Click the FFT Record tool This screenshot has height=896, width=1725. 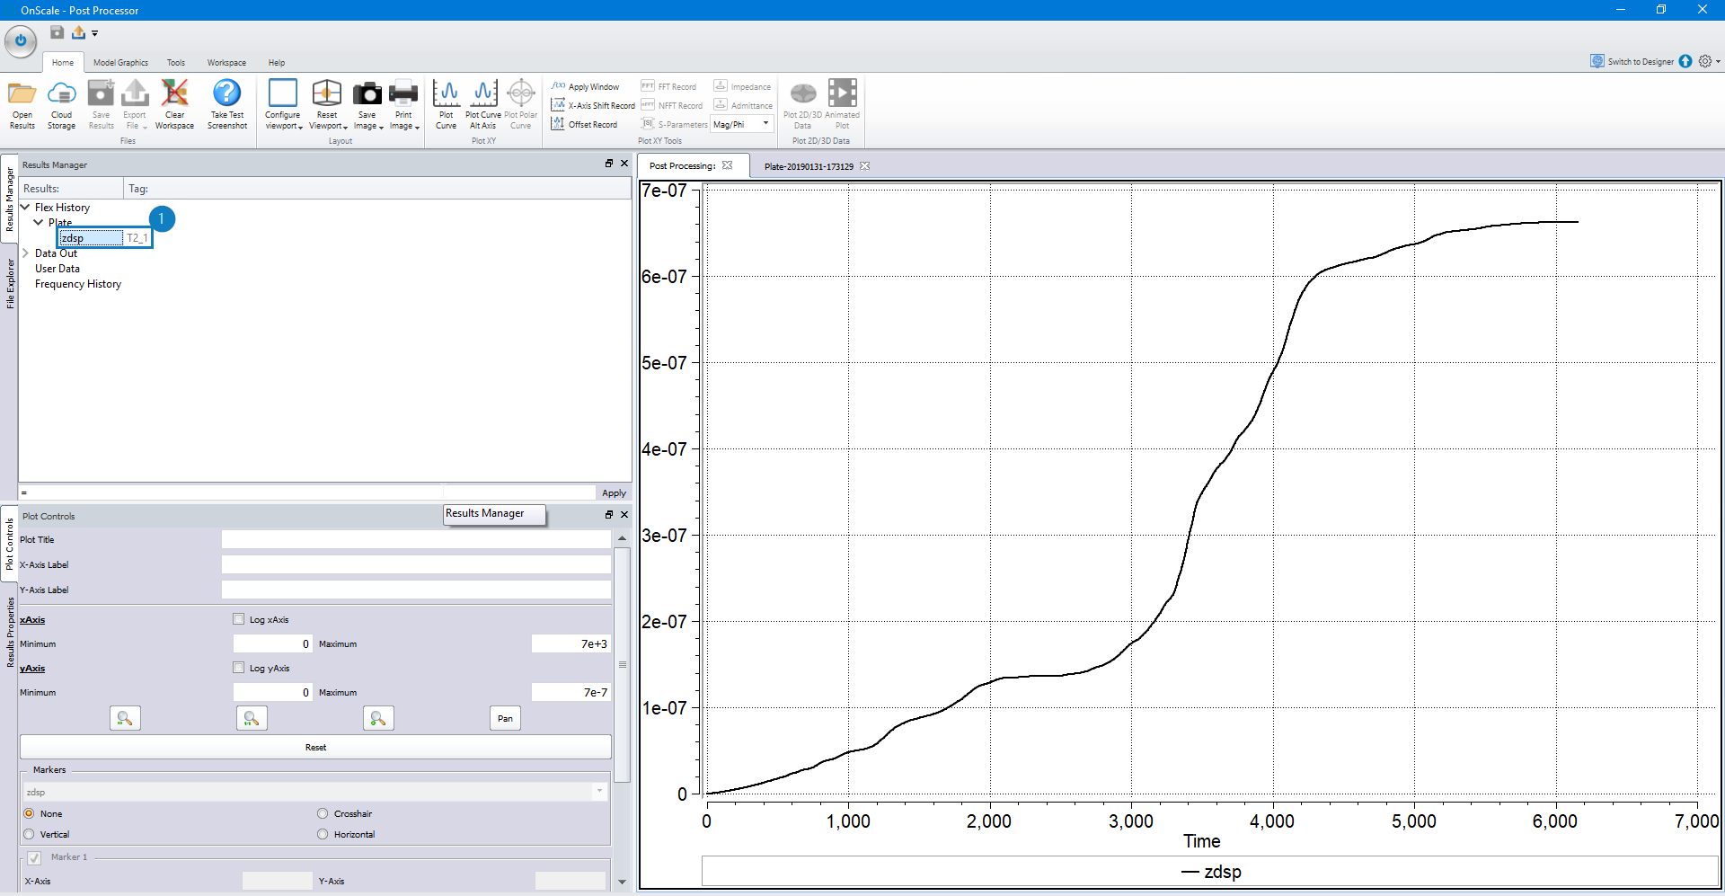pyautogui.click(x=668, y=87)
